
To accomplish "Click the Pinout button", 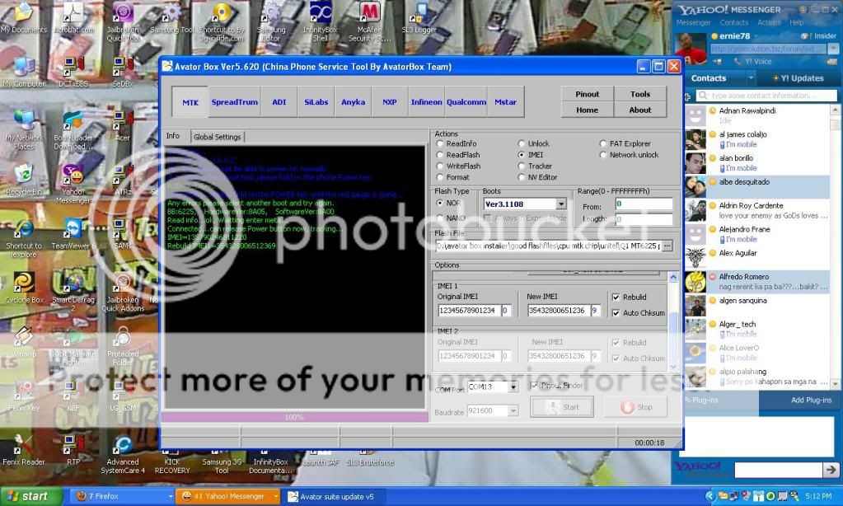I will click(x=587, y=94).
